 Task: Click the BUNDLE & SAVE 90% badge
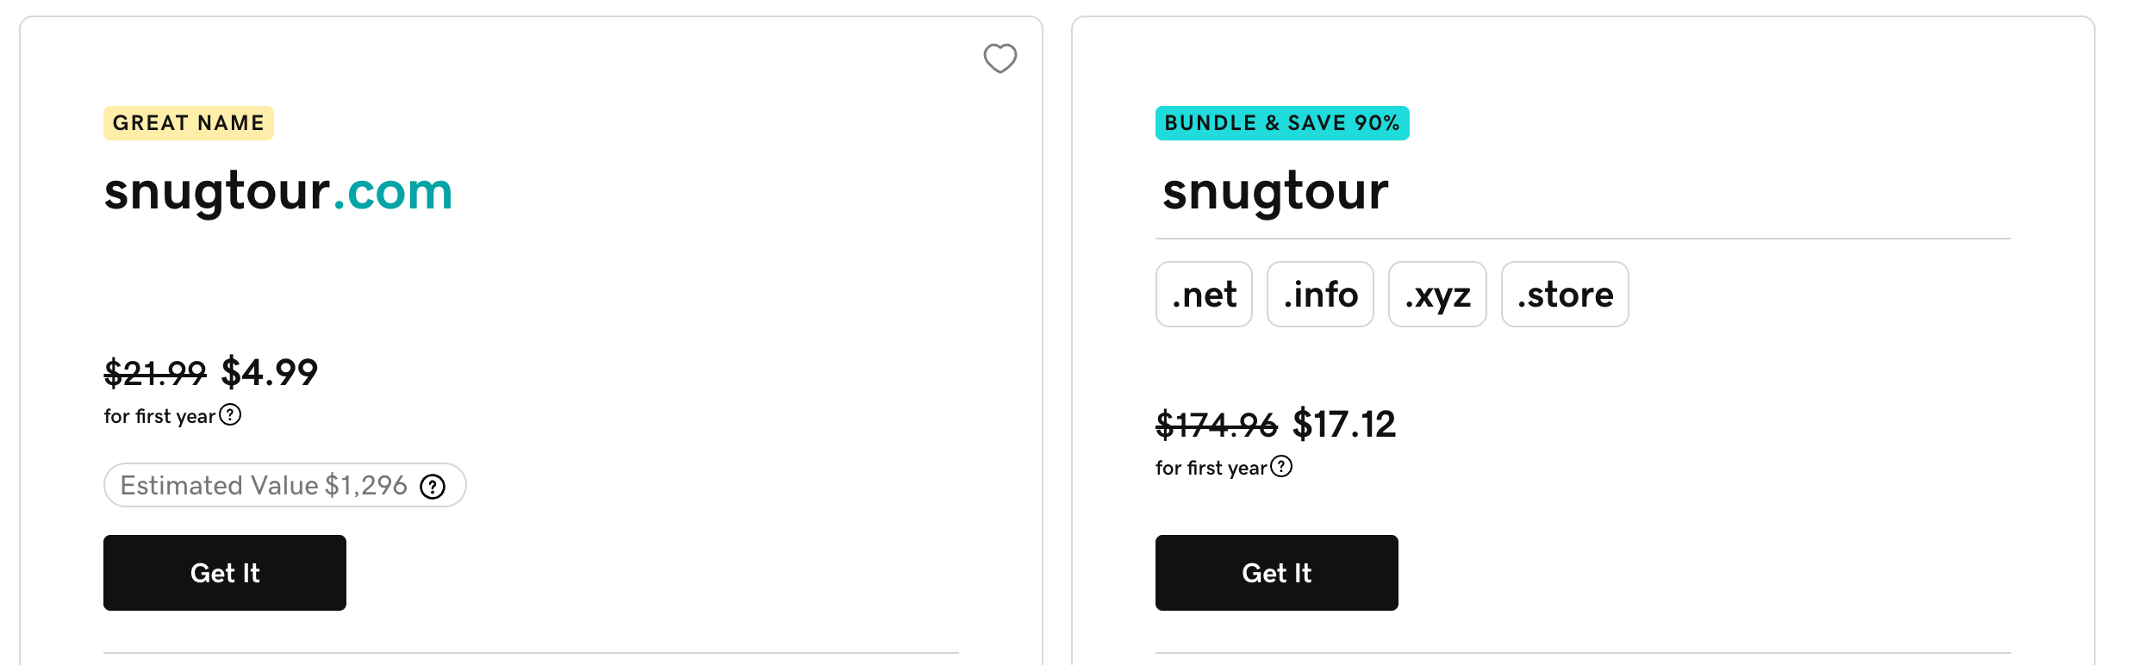[1282, 123]
